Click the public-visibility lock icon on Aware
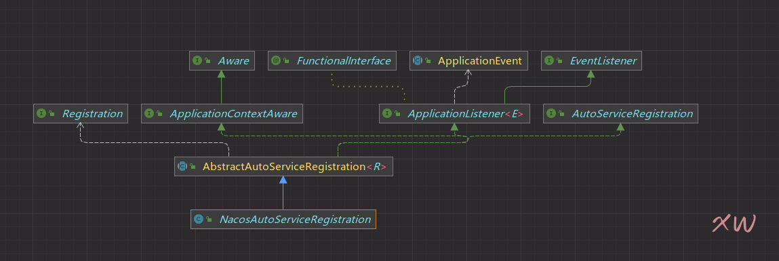Screen dimensions: 779x261 coord(207,60)
